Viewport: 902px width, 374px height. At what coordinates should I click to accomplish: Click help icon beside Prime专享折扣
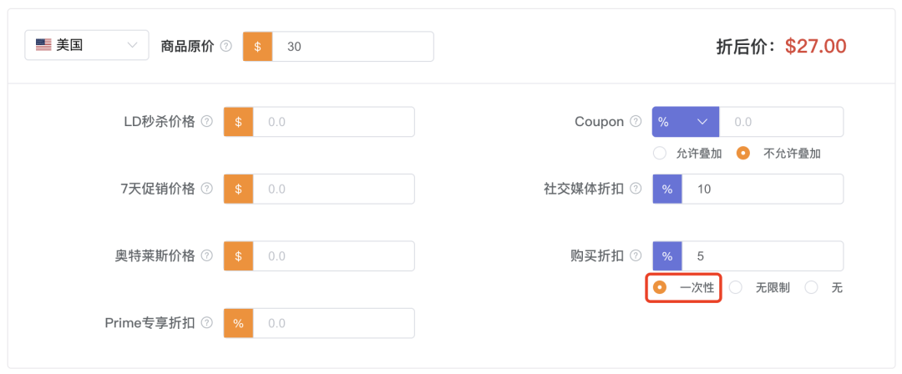[207, 322]
